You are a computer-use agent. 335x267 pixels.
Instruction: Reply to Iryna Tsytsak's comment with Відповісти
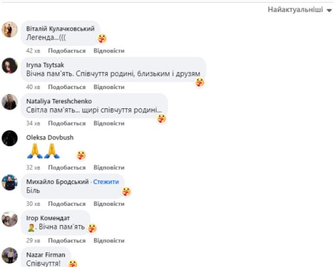pos(109,87)
